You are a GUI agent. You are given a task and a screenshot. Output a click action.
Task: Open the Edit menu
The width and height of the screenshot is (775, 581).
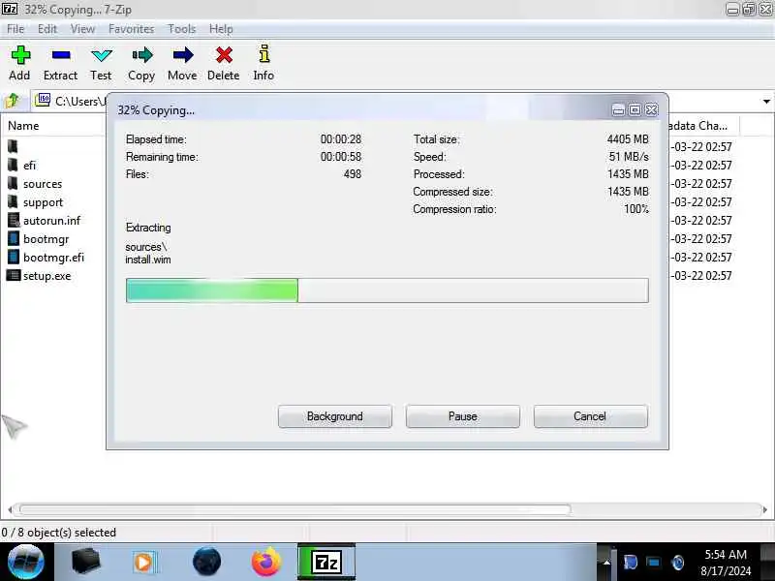click(x=47, y=29)
